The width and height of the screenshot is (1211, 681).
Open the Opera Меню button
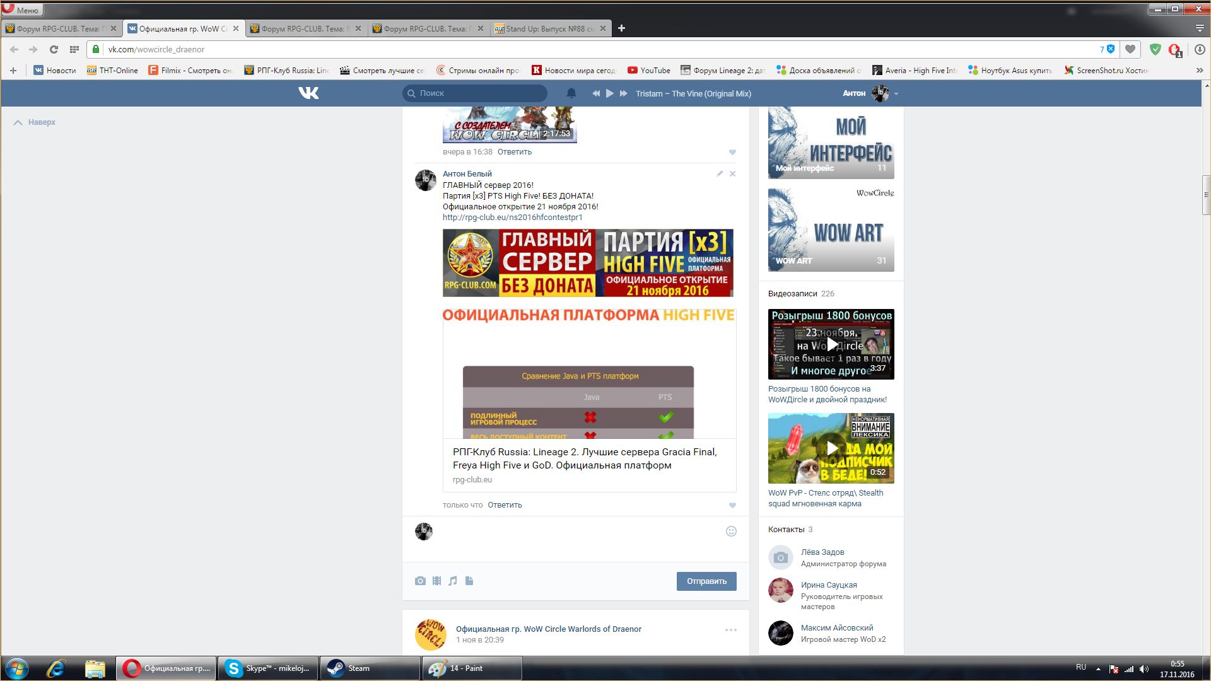pyautogui.click(x=22, y=10)
